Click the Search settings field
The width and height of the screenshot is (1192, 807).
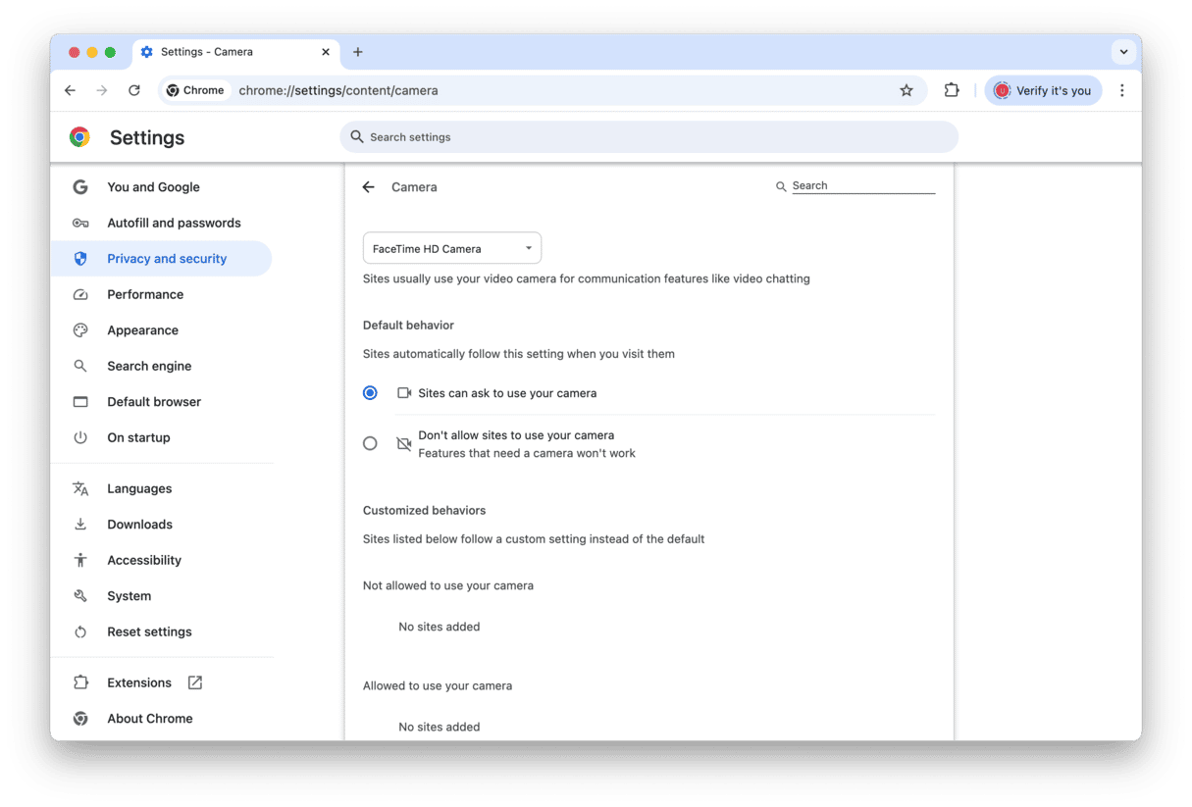tap(648, 137)
